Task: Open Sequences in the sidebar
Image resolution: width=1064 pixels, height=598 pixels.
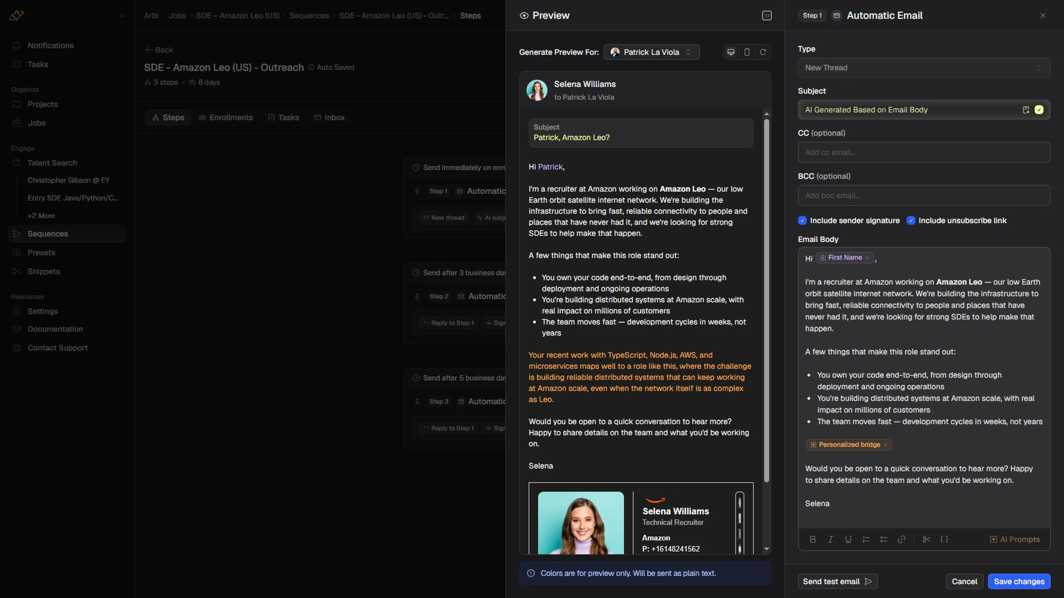Action: point(67,234)
